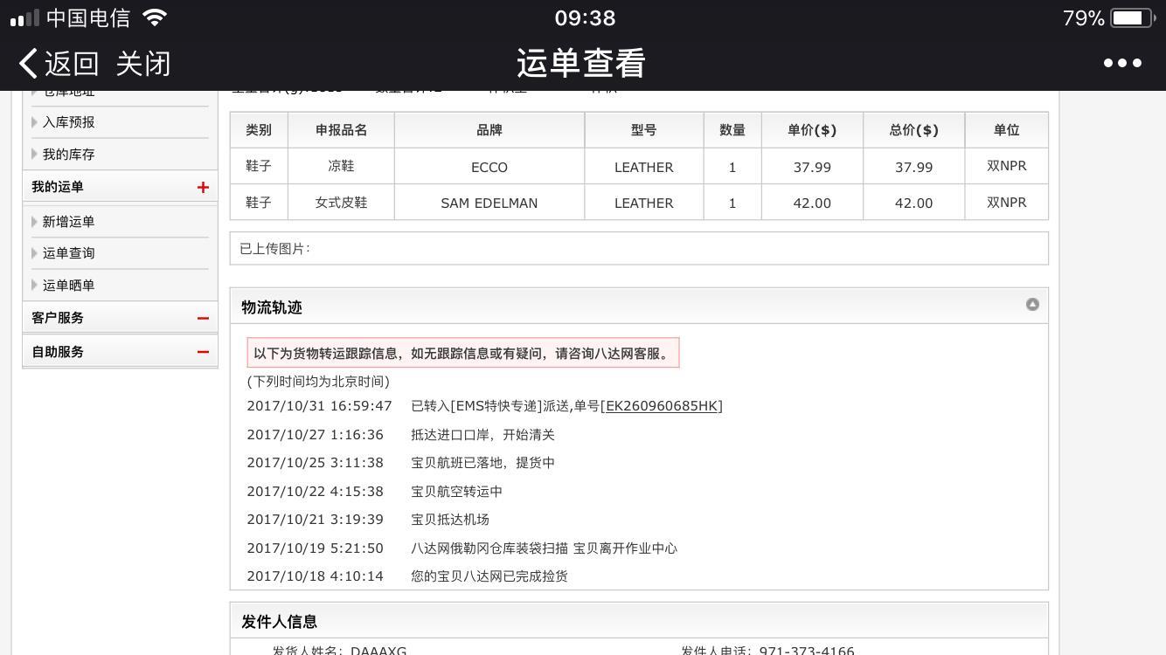1166x655 pixels.
Task: Click the 已上传图片 upload area
Action: click(x=638, y=249)
